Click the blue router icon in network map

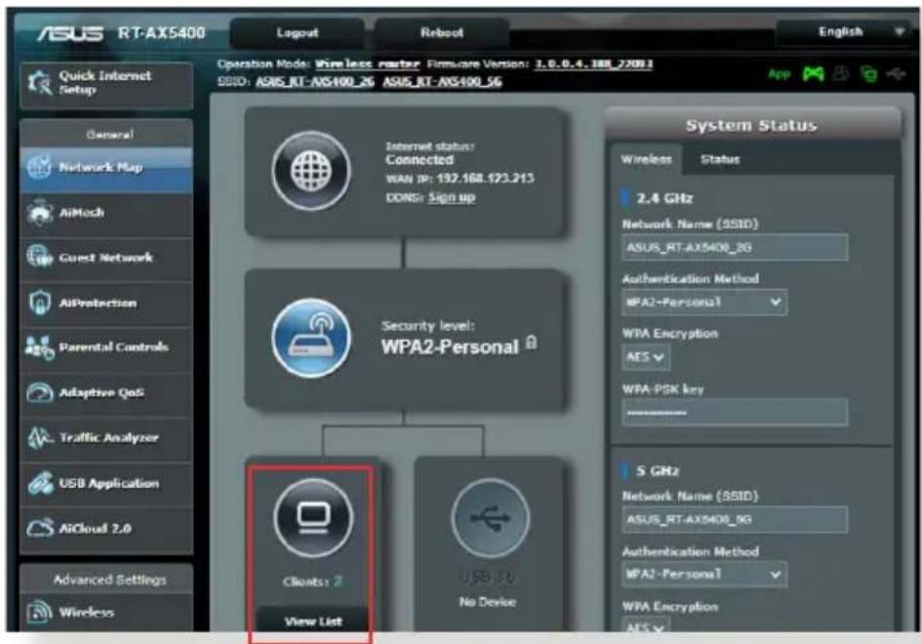[311, 338]
